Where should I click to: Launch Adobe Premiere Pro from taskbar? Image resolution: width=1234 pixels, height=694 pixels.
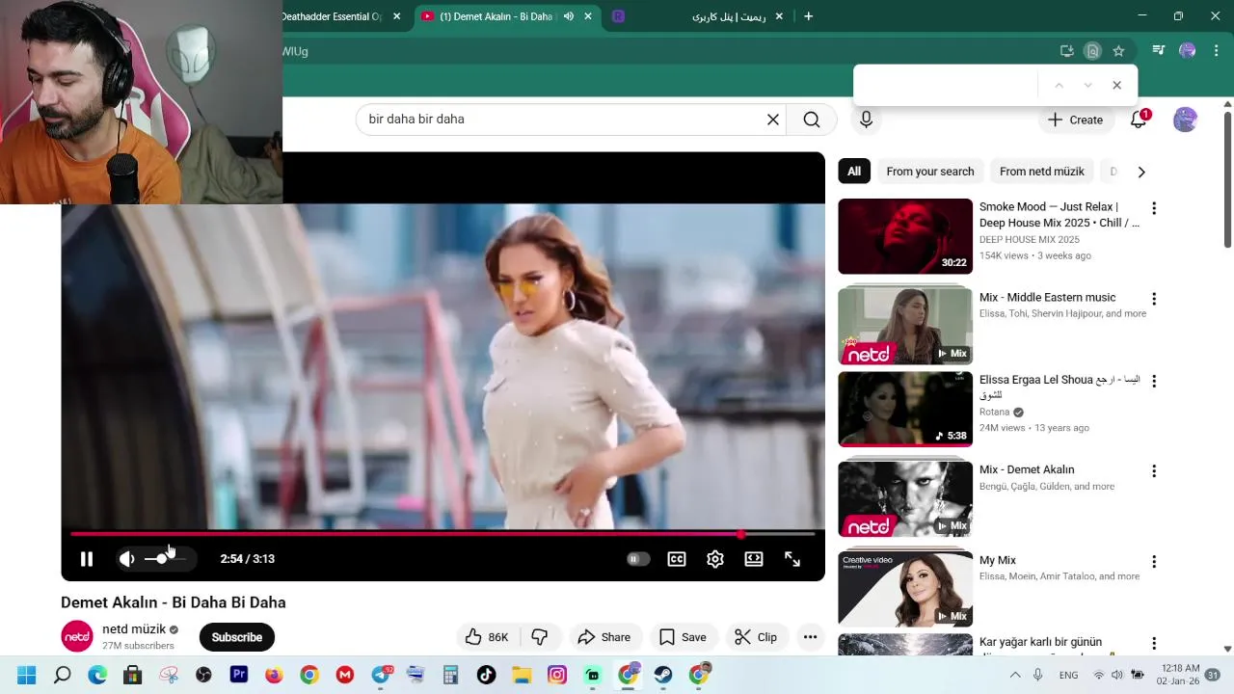(239, 675)
